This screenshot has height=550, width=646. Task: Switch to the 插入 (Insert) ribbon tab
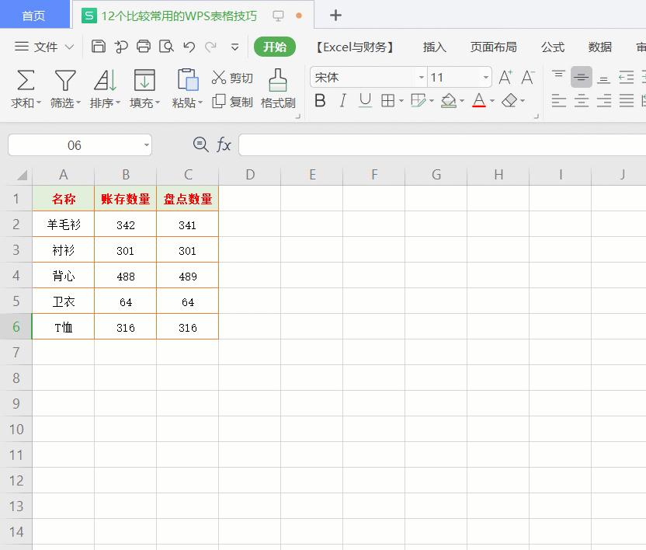click(x=434, y=47)
